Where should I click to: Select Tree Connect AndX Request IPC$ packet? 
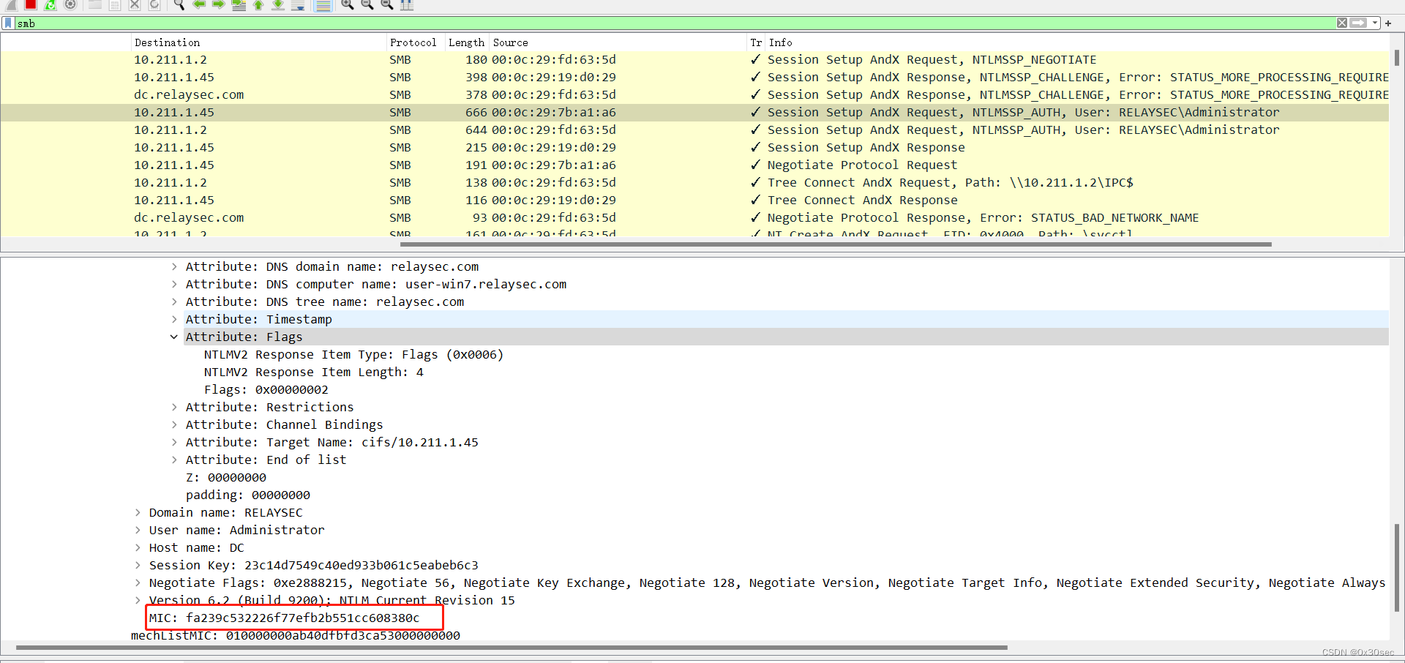(694, 183)
